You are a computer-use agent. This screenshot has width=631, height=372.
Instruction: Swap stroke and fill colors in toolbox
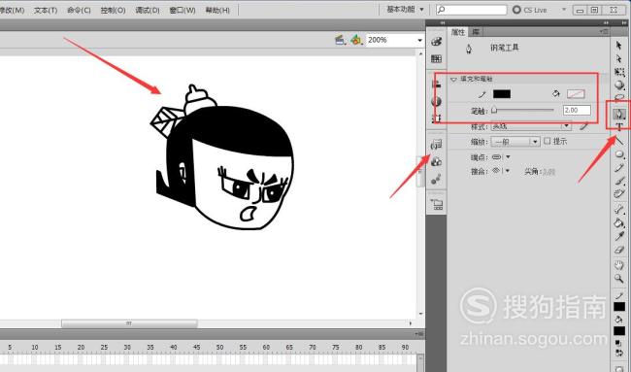click(619, 353)
